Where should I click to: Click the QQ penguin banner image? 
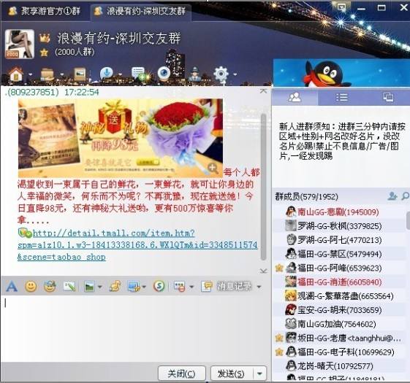point(341,73)
